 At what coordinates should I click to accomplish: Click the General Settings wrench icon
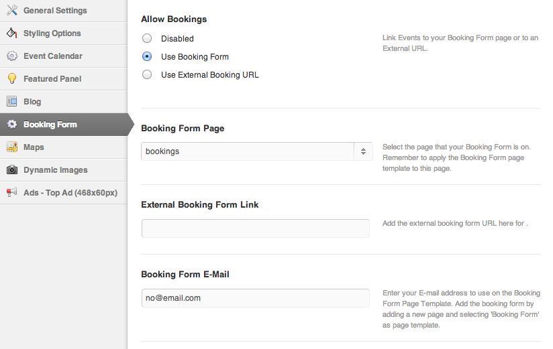pyautogui.click(x=11, y=11)
